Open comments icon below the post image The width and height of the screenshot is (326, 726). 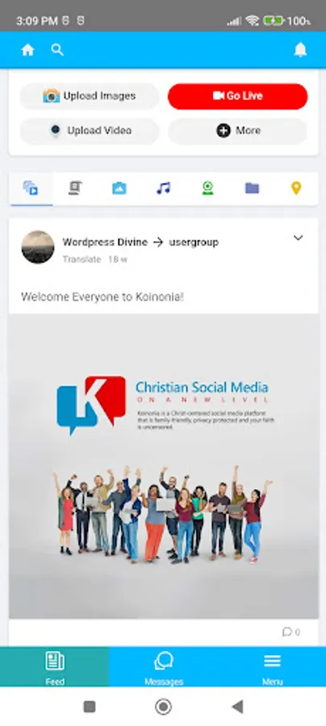pos(287,632)
